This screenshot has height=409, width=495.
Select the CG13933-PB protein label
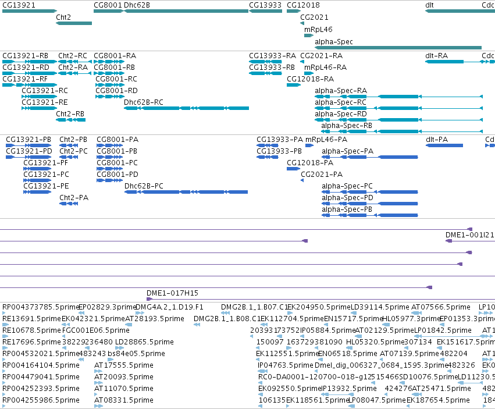pyautogui.click(x=279, y=151)
